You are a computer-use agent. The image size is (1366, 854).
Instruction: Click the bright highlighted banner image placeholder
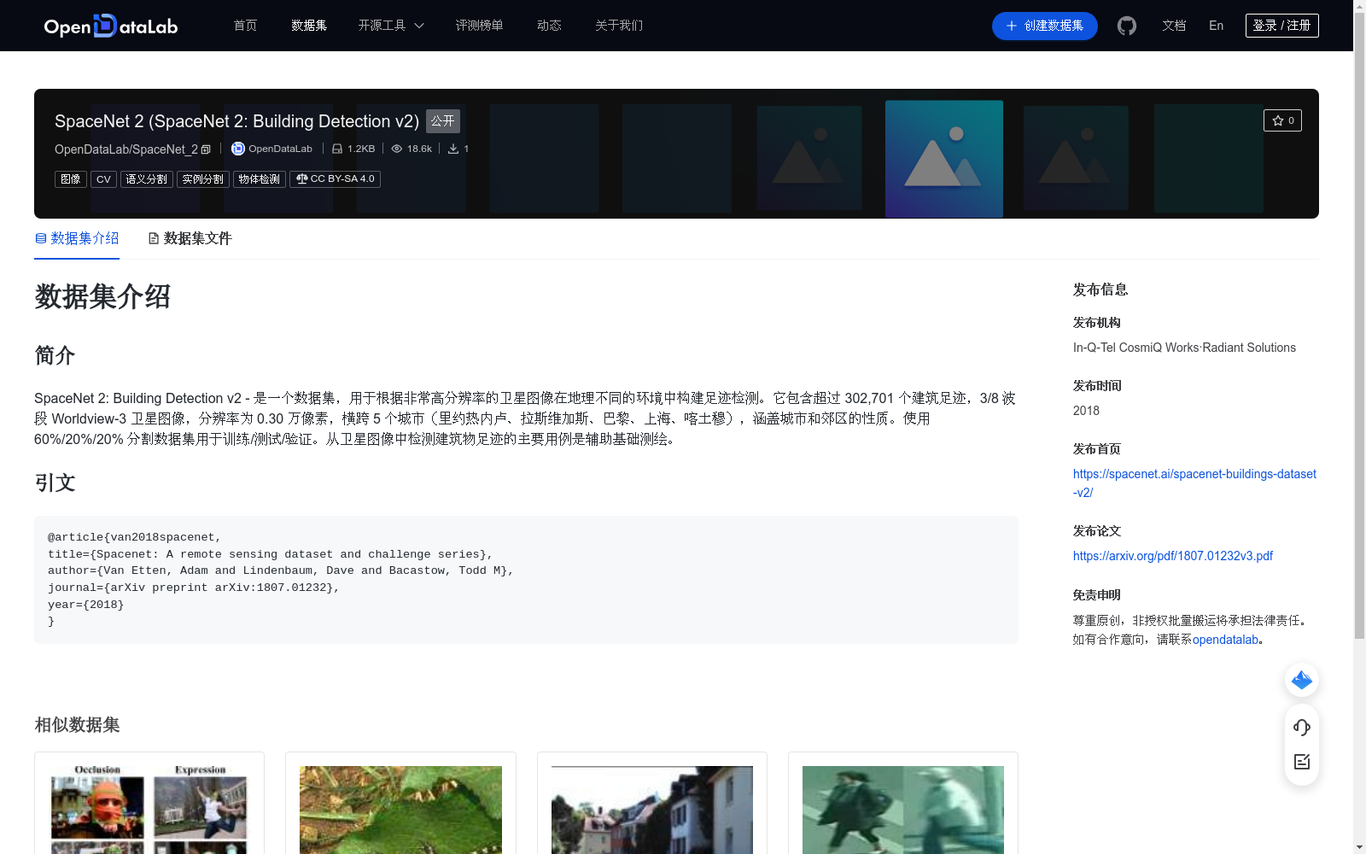pos(944,159)
